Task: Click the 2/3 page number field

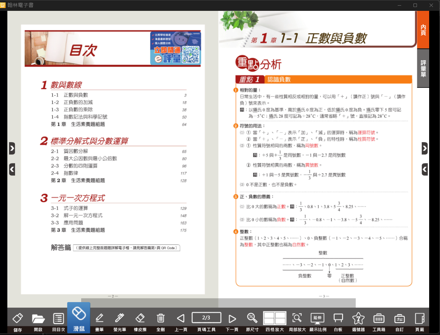Action: pyautogui.click(x=206, y=317)
